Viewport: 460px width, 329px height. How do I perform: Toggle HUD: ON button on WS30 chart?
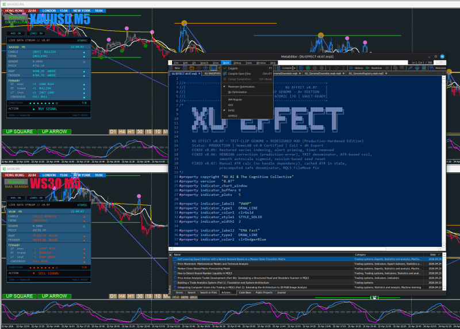(16, 198)
